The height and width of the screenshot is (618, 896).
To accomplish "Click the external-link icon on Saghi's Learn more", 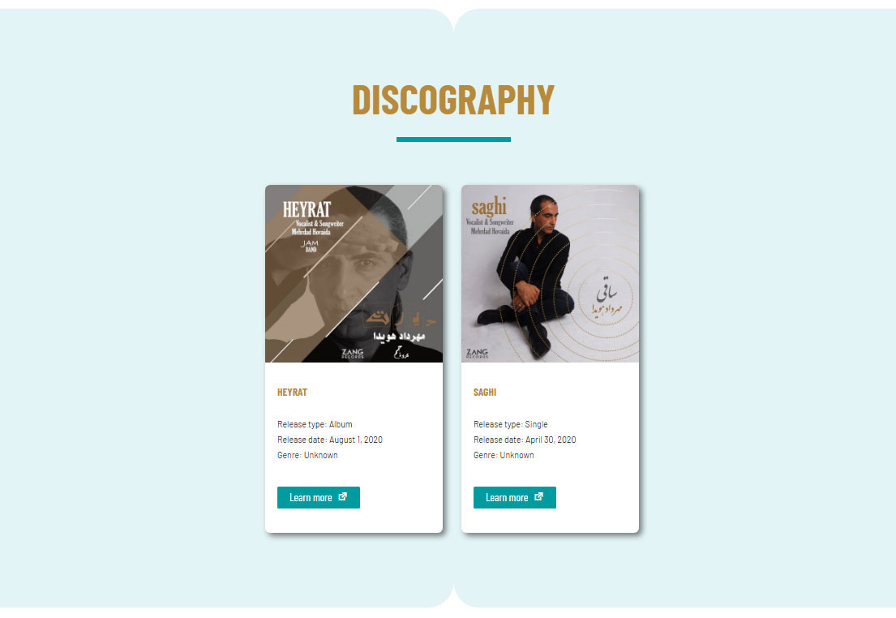I will click(539, 497).
